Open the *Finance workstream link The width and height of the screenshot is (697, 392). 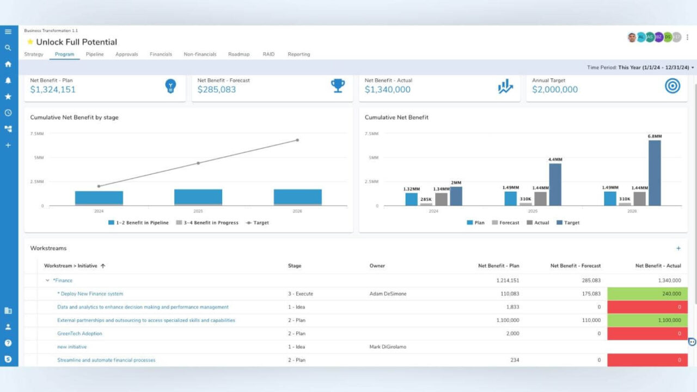click(x=63, y=280)
